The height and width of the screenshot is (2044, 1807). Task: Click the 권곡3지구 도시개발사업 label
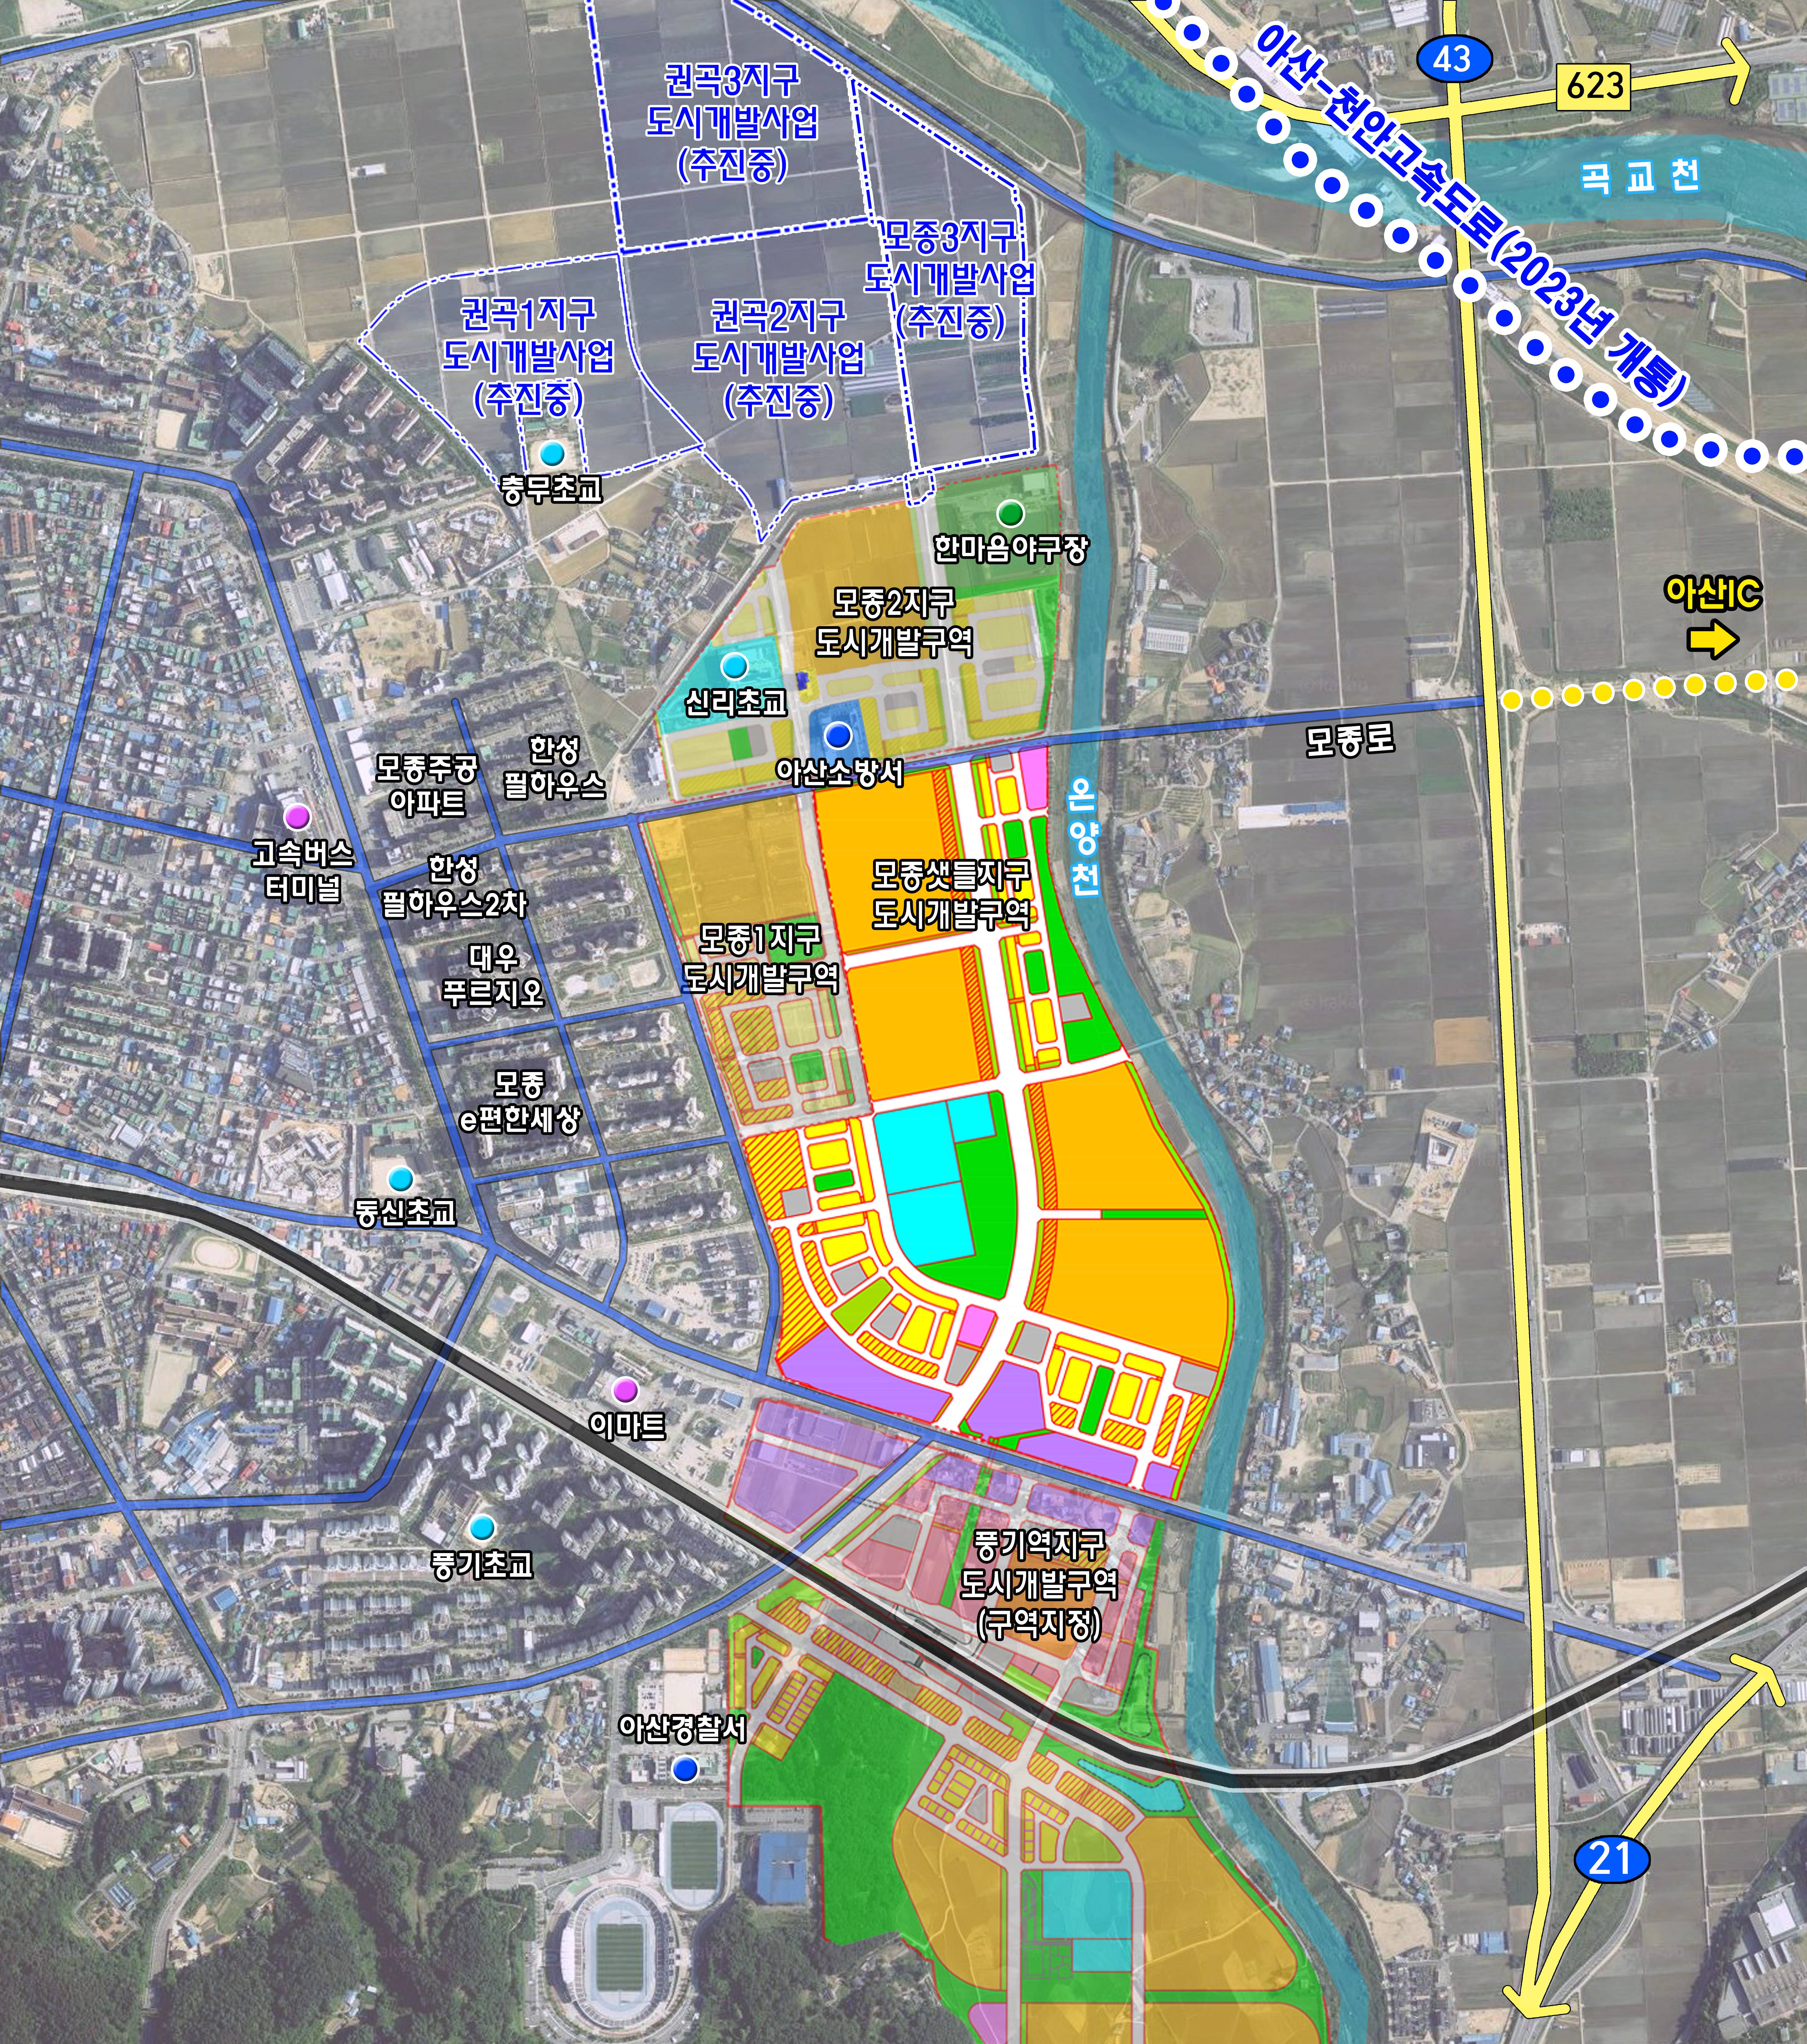pyautogui.click(x=732, y=122)
